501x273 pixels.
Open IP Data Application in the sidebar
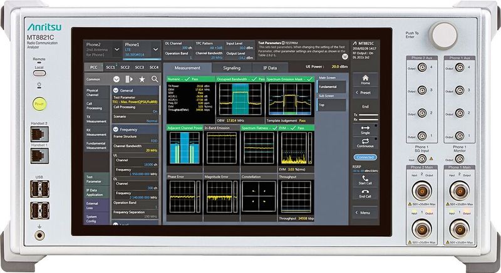(97, 192)
